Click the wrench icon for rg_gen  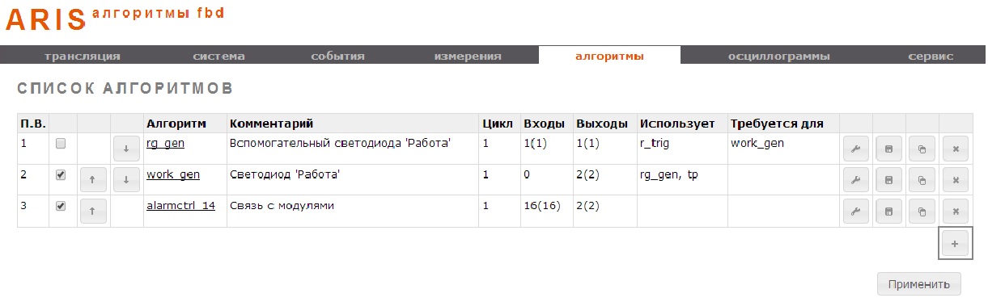coord(857,149)
